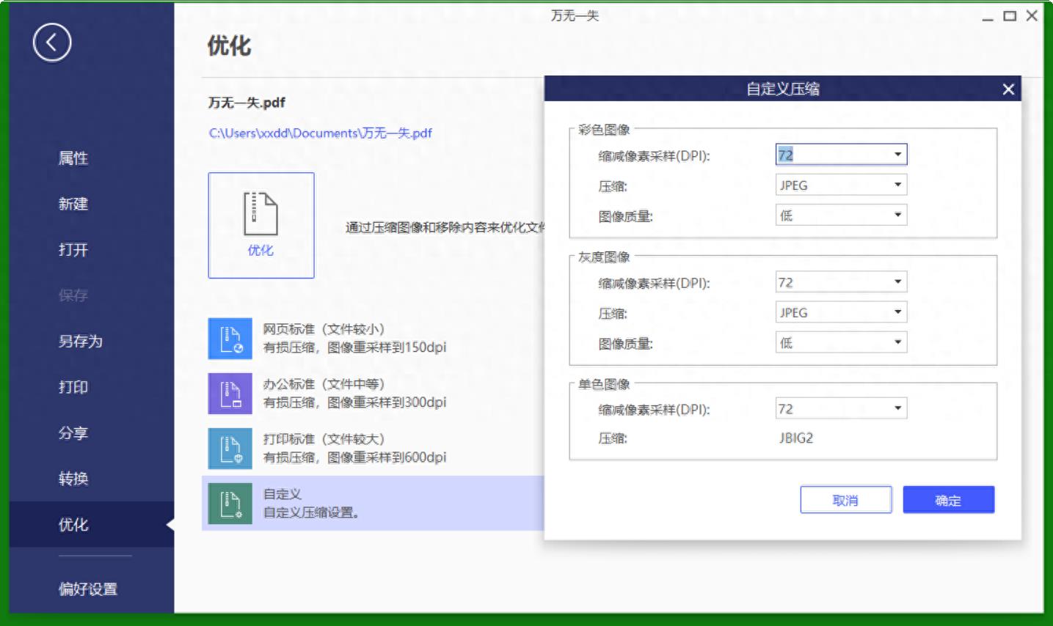Screen dimensions: 1053x626
Task: Open the 属性 menu item
Action: (73, 158)
